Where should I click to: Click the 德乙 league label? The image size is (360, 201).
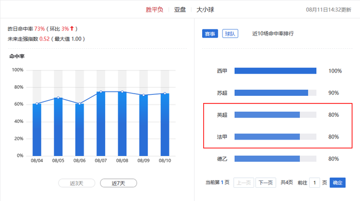pos(222,159)
